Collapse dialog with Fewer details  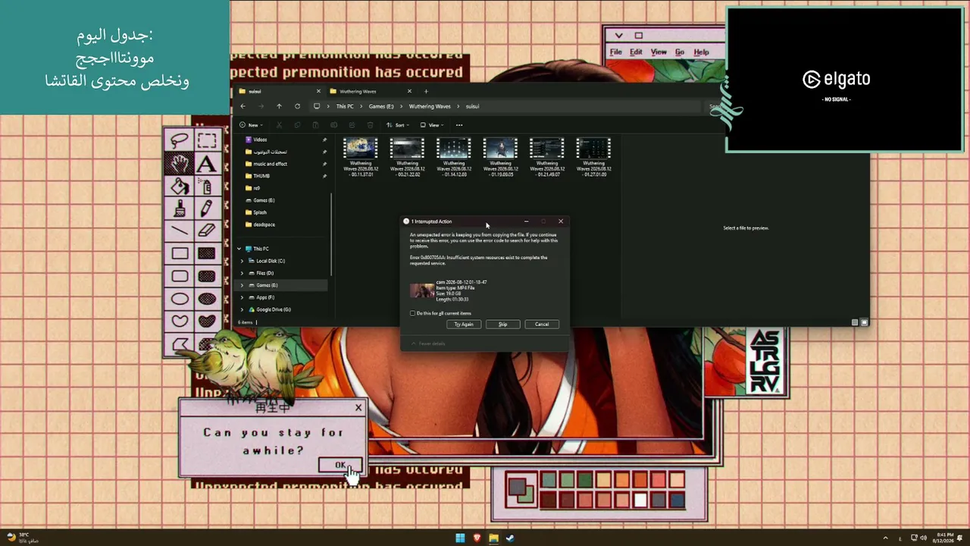tap(428, 344)
